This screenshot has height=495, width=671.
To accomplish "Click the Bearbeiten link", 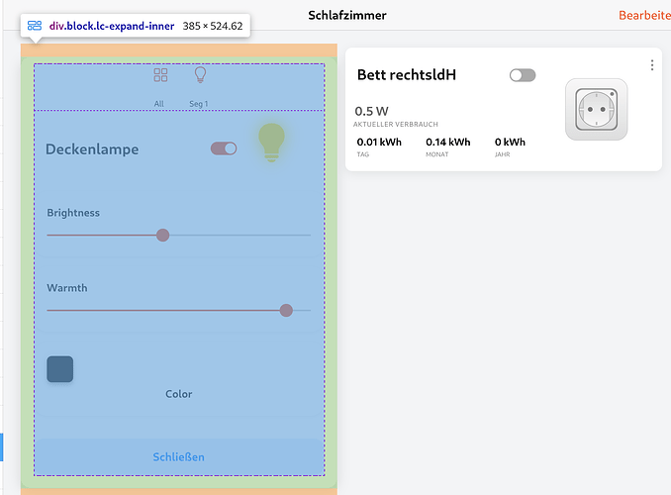I will [644, 16].
